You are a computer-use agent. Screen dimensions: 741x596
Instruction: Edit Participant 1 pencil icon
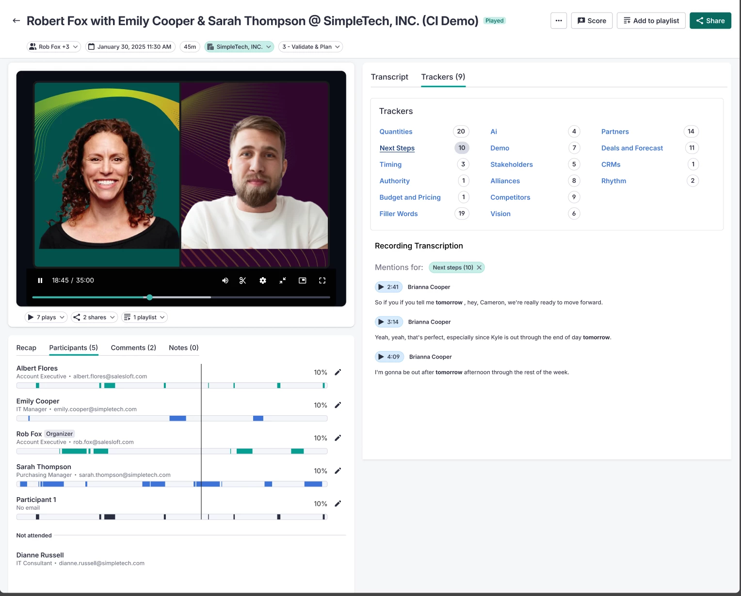pyautogui.click(x=338, y=504)
